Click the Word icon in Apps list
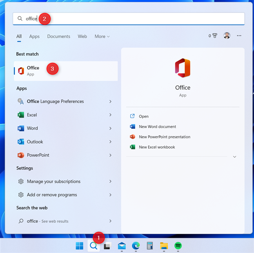 tap(21, 128)
